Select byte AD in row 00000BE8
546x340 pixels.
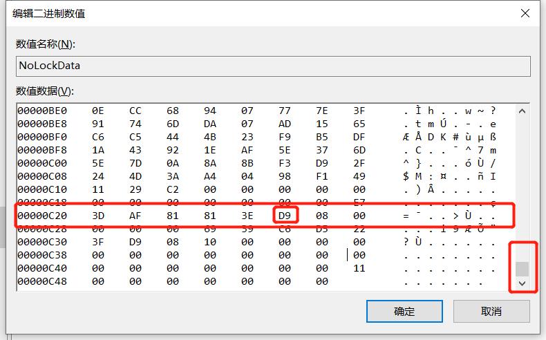[285, 124]
